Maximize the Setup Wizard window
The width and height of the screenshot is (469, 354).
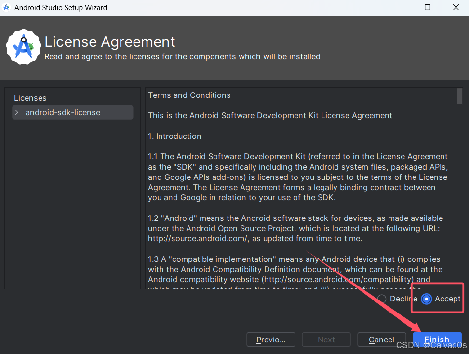(x=428, y=7)
